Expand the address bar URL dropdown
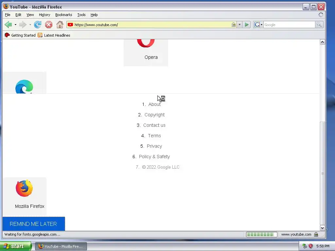The width and height of the screenshot is (335, 251). point(239,25)
